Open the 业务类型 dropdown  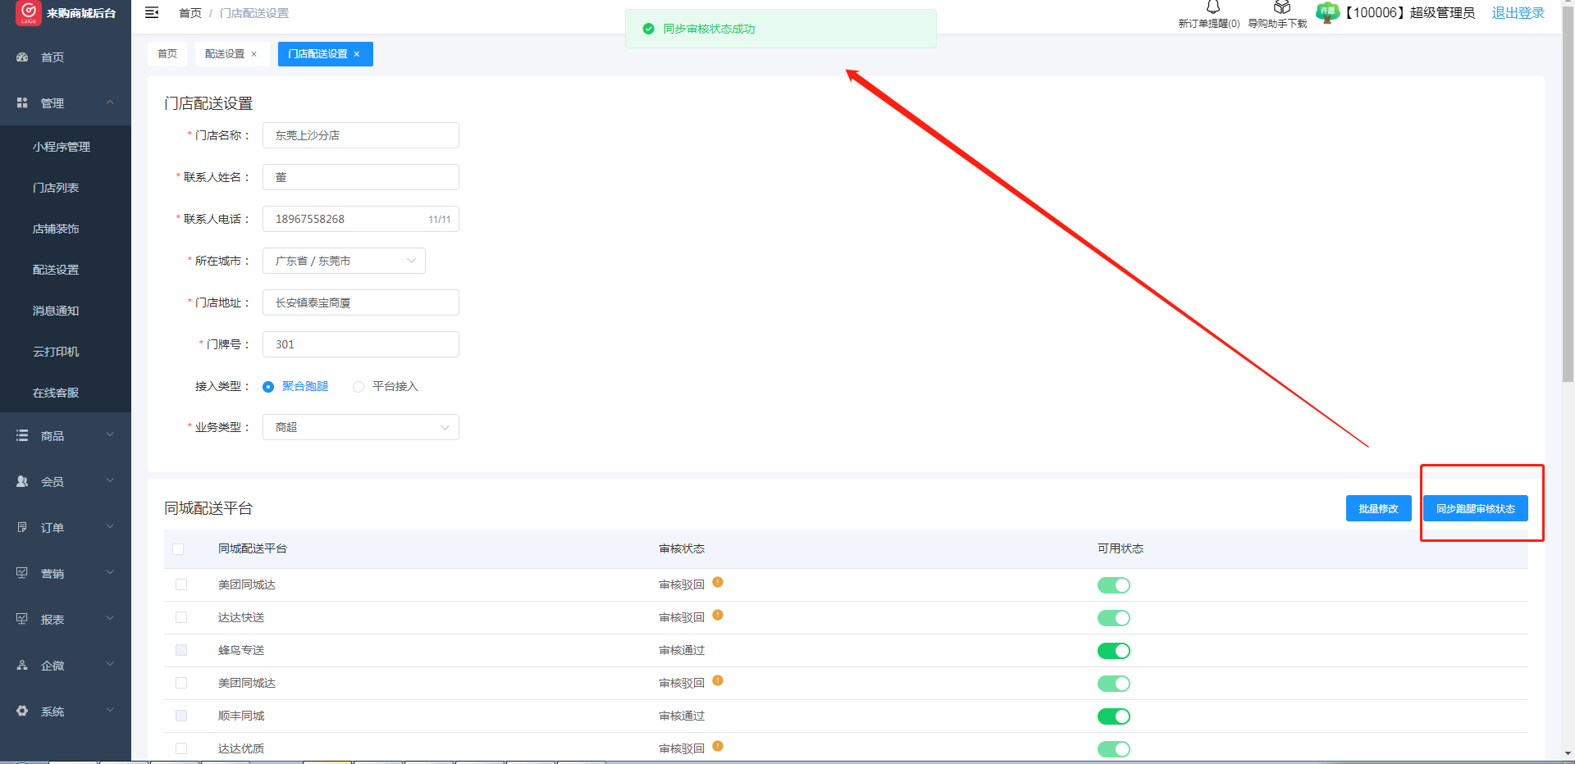[x=360, y=427]
